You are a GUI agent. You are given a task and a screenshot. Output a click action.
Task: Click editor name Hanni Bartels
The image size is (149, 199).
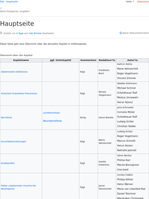(106, 118)
